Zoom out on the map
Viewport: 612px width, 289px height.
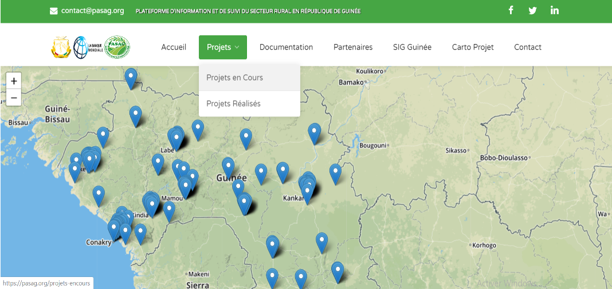(x=14, y=98)
